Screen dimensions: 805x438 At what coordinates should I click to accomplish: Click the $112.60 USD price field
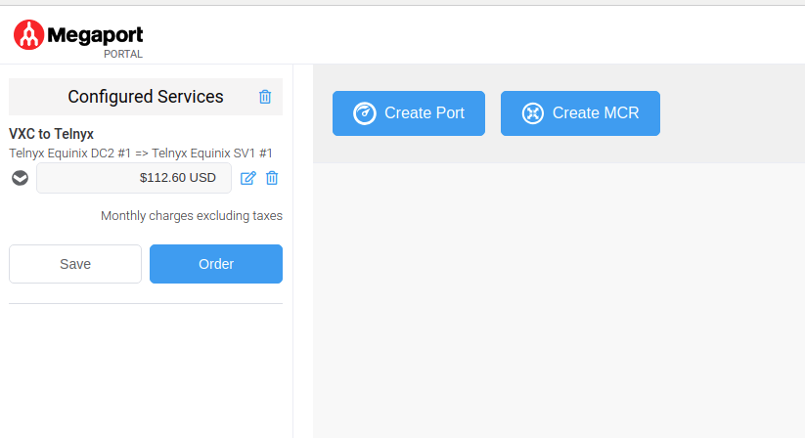pos(134,178)
